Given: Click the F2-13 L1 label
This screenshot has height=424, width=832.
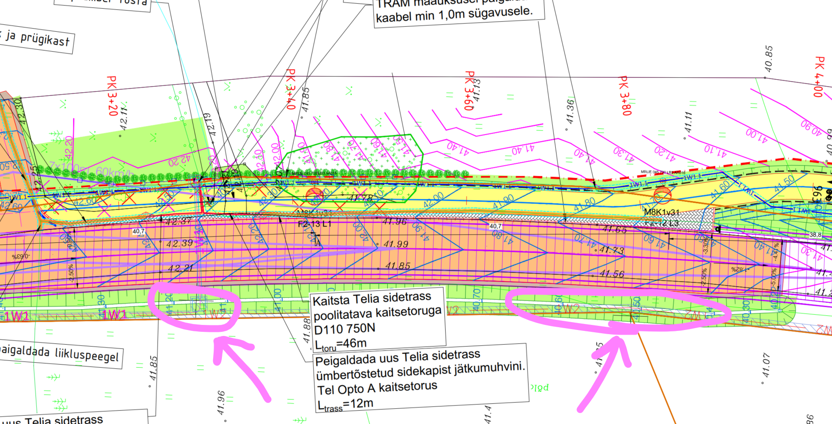Looking at the screenshot, I should tap(314, 224).
